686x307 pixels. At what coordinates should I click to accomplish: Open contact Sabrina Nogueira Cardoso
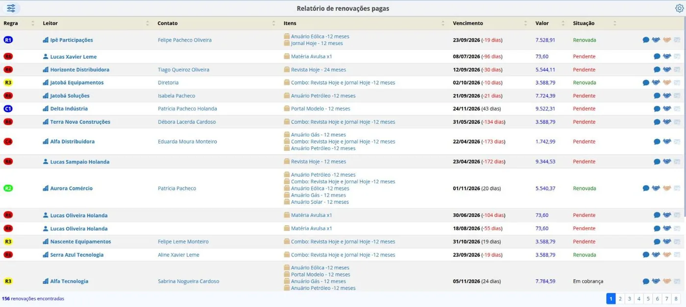189,282
